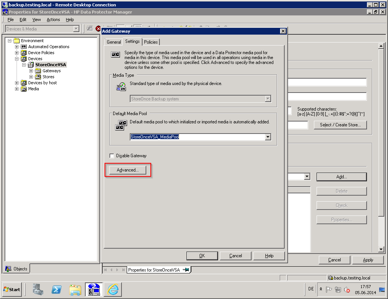Switch to the General tab

pyautogui.click(x=114, y=42)
